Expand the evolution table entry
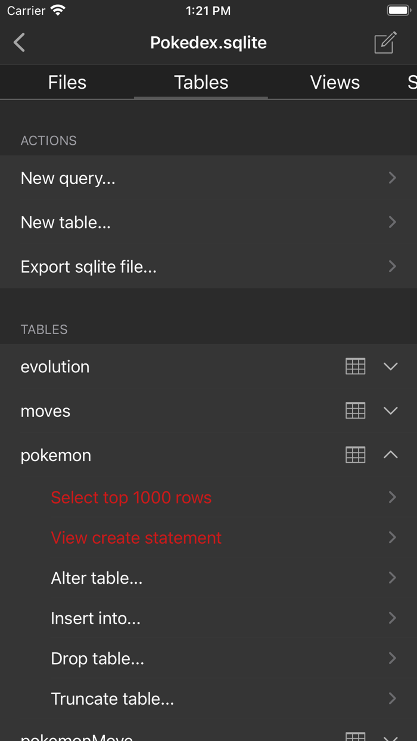The width and height of the screenshot is (417, 741). tap(391, 366)
